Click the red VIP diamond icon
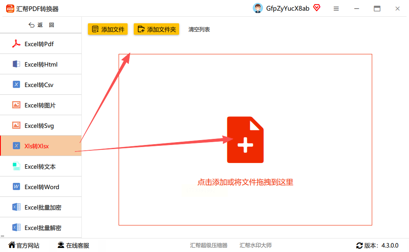The height and width of the screenshot is (252, 409). (317, 8)
